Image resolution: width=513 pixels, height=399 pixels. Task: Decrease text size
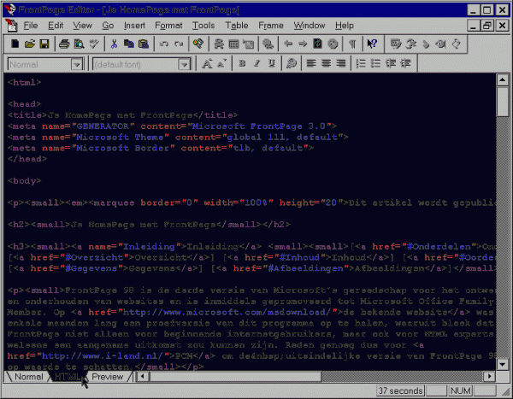(221, 63)
